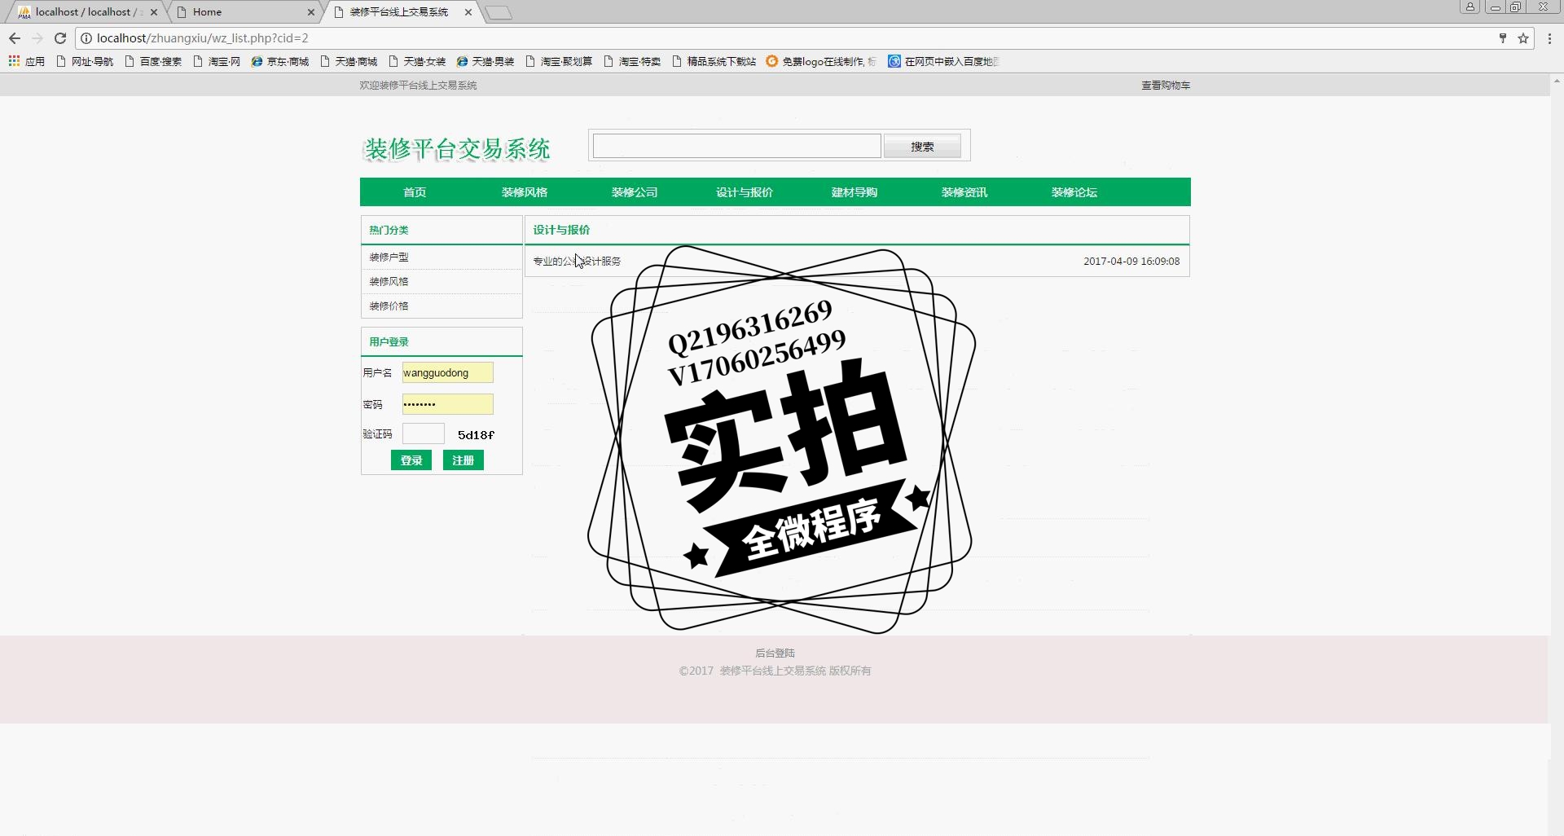Click the 密码 password field
The image size is (1564, 836).
coord(447,404)
